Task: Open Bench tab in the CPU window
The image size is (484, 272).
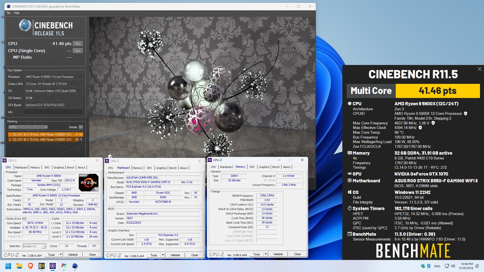Action: pos(71,167)
